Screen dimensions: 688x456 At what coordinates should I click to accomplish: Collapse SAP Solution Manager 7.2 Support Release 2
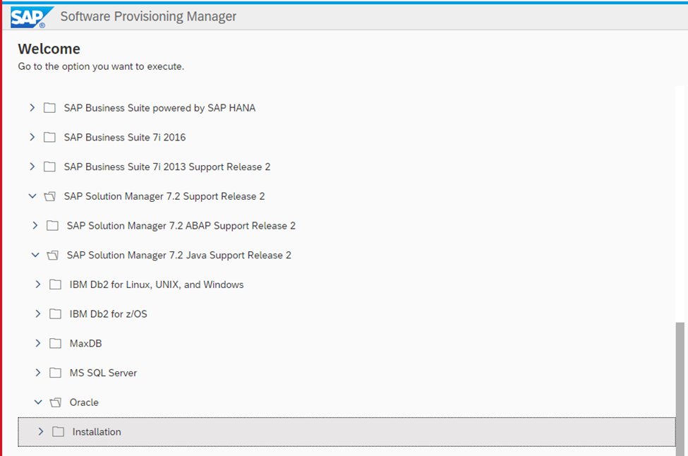[x=32, y=196]
